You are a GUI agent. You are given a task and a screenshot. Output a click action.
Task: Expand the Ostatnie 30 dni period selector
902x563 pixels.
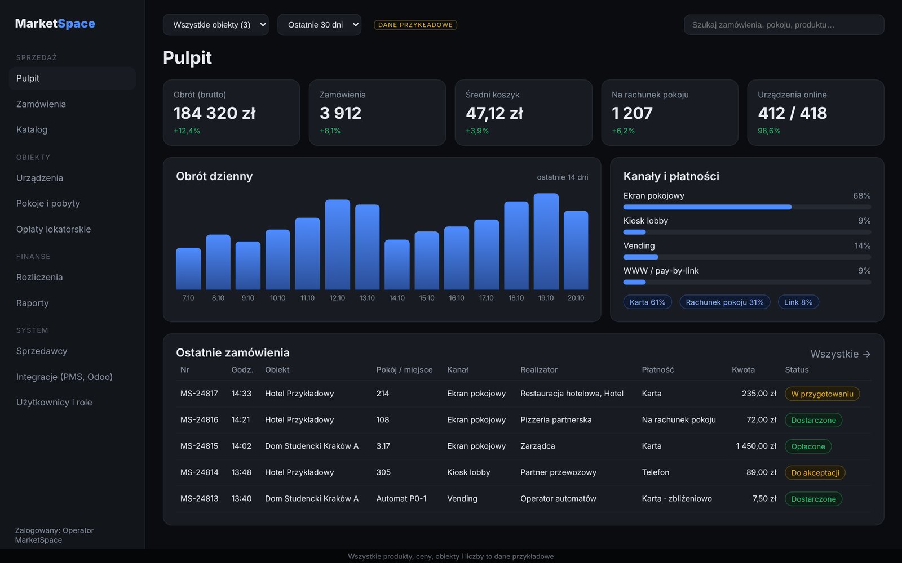319,25
